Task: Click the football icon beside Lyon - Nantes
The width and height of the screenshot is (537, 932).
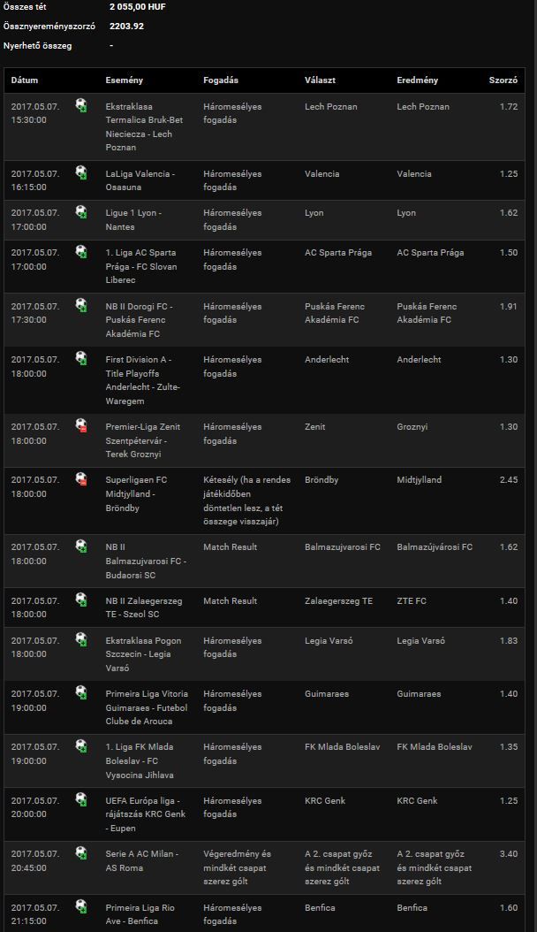Action: point(81,212)
